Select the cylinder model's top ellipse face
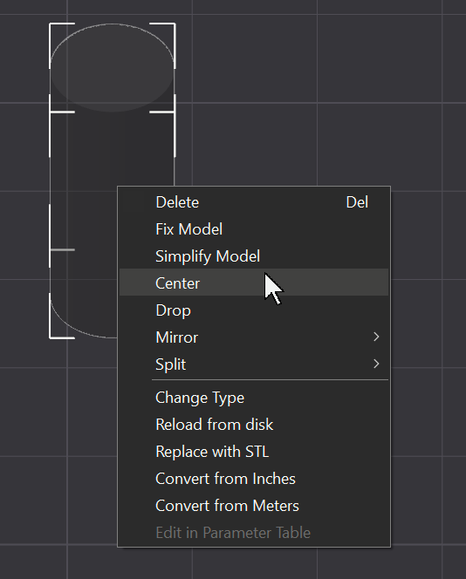This screenshot has width=466, height=579. 112,67
